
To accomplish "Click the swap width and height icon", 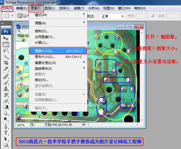I will point(153,16).
